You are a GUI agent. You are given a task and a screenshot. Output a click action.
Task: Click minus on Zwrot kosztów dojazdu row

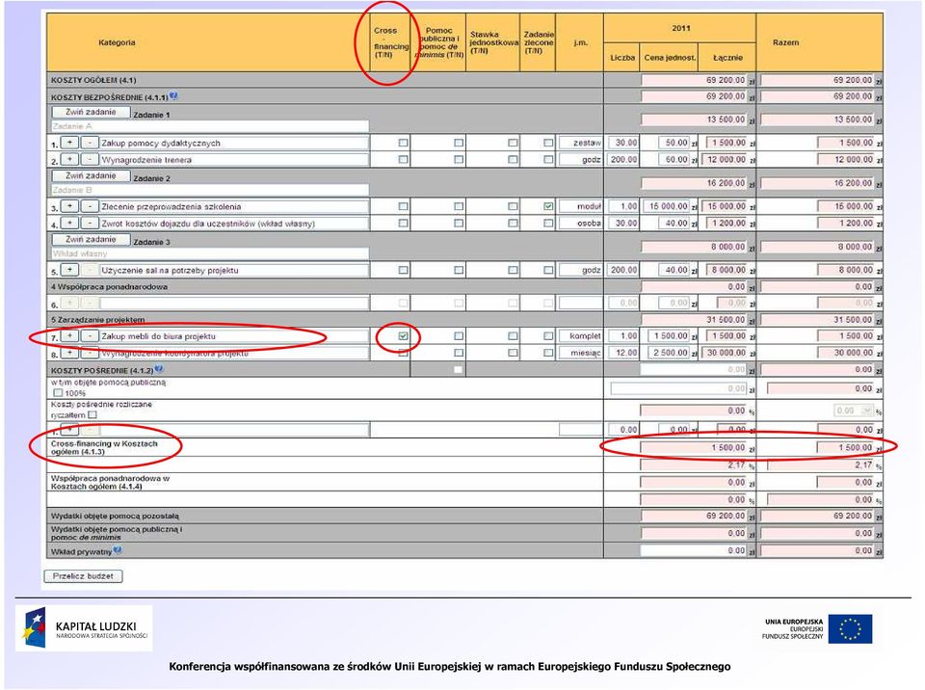[89, 224]
